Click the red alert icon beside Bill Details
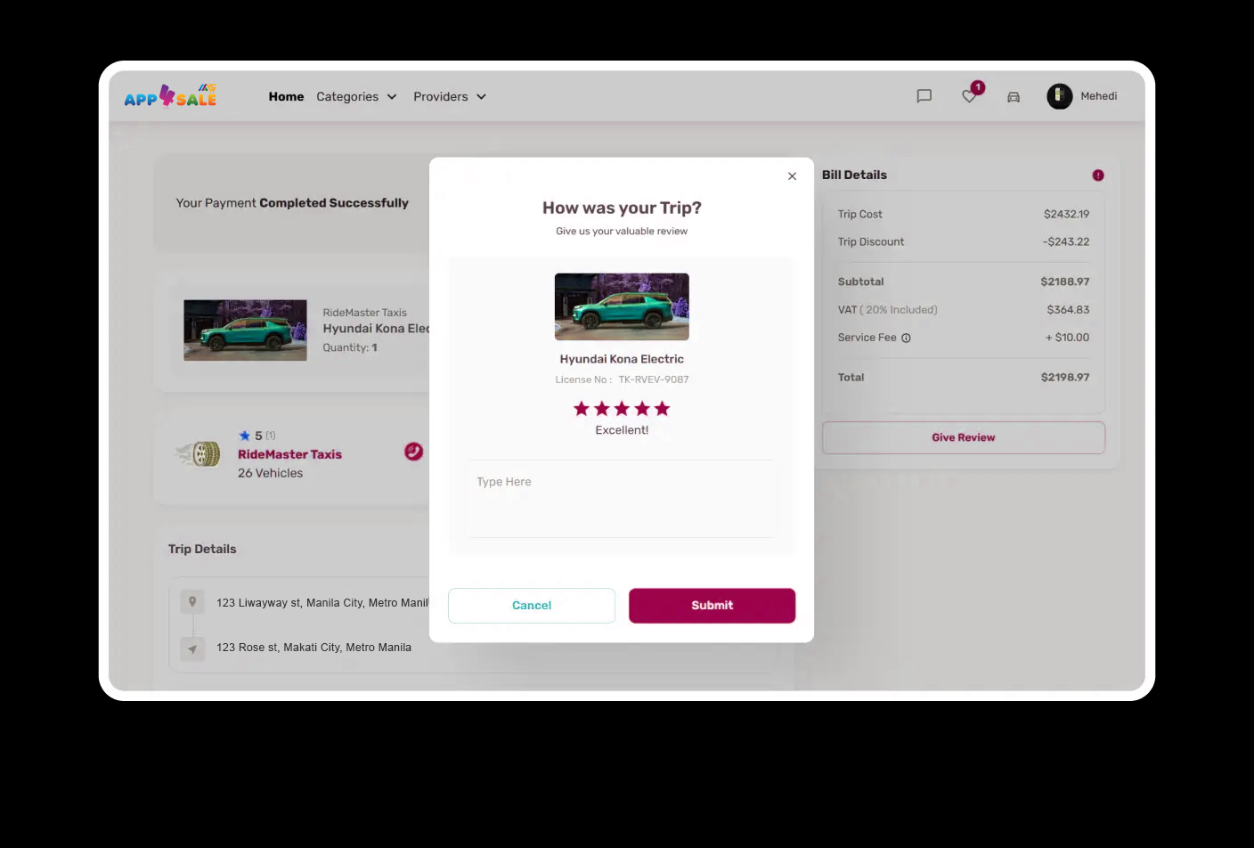Image resolution: width=1254 pixels, height=848 pixels. 1098,175
